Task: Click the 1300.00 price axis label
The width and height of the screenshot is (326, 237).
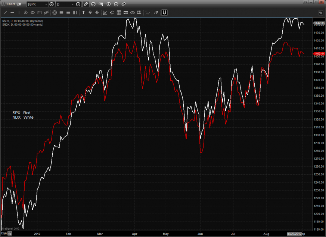Action: [x=319, y=135]
